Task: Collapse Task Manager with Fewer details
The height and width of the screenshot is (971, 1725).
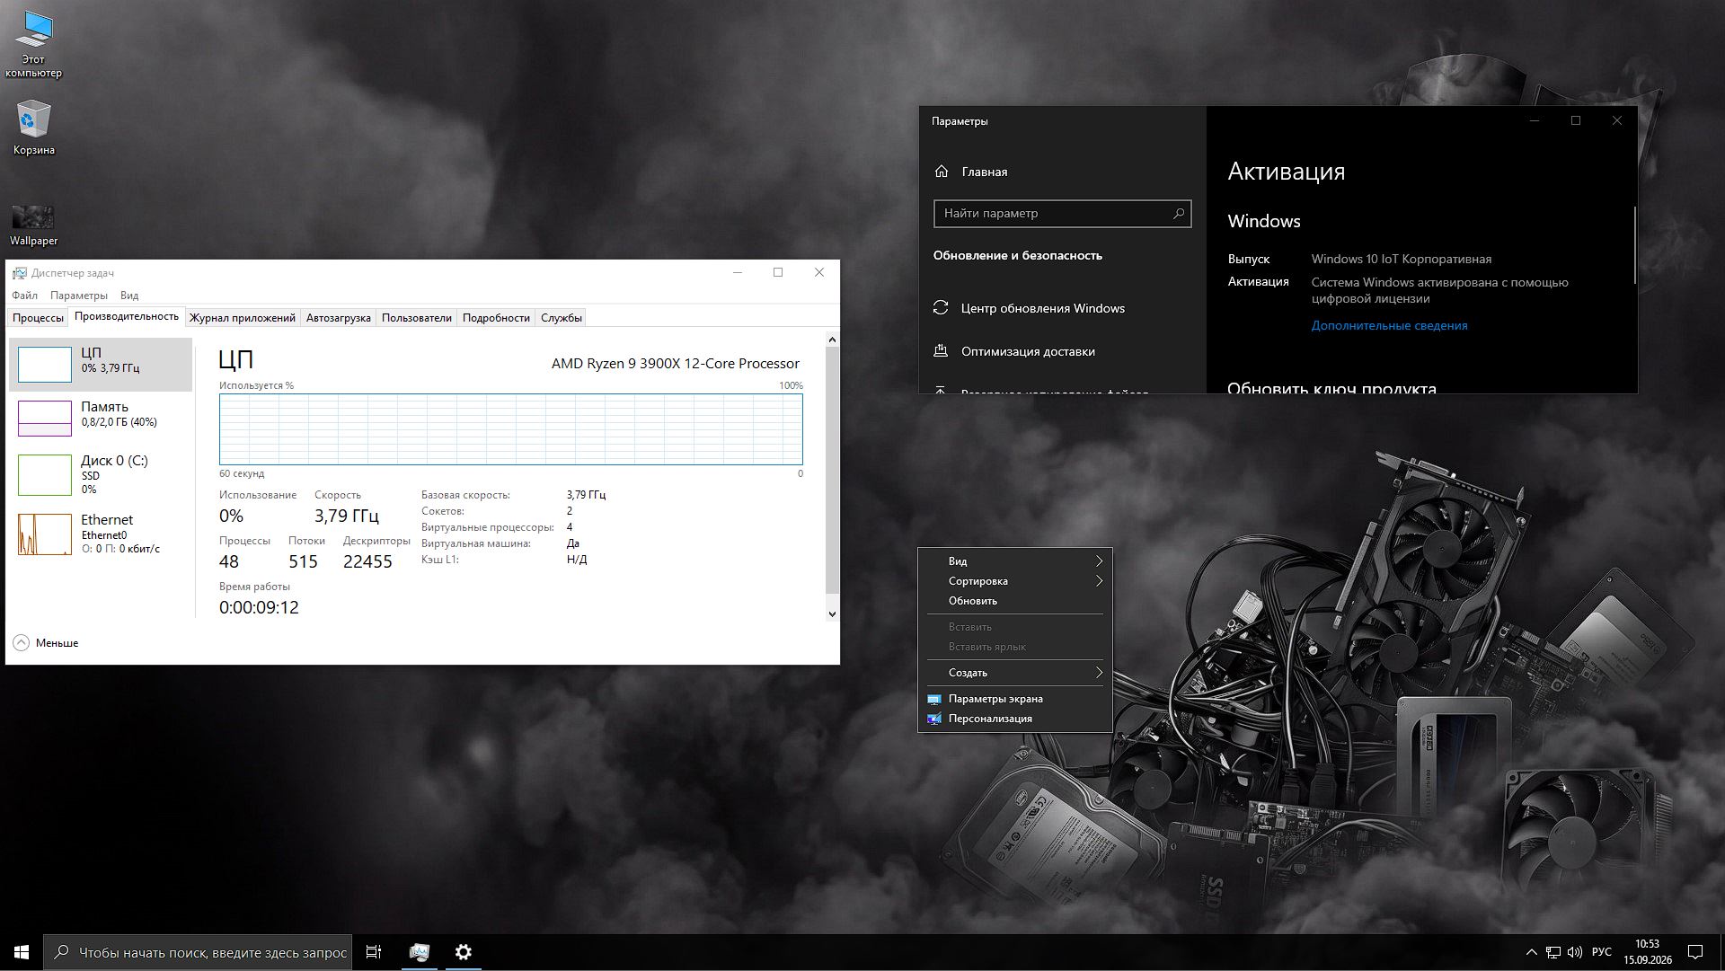Action: pyautogui.click(x=46, y=643)
